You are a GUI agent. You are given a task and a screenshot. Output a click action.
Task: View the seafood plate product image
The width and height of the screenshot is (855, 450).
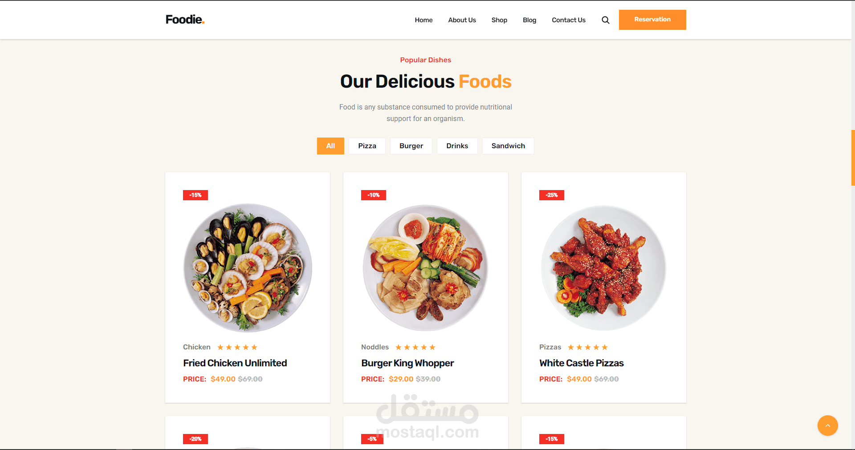pyautogui.click(x=248, y=268)
